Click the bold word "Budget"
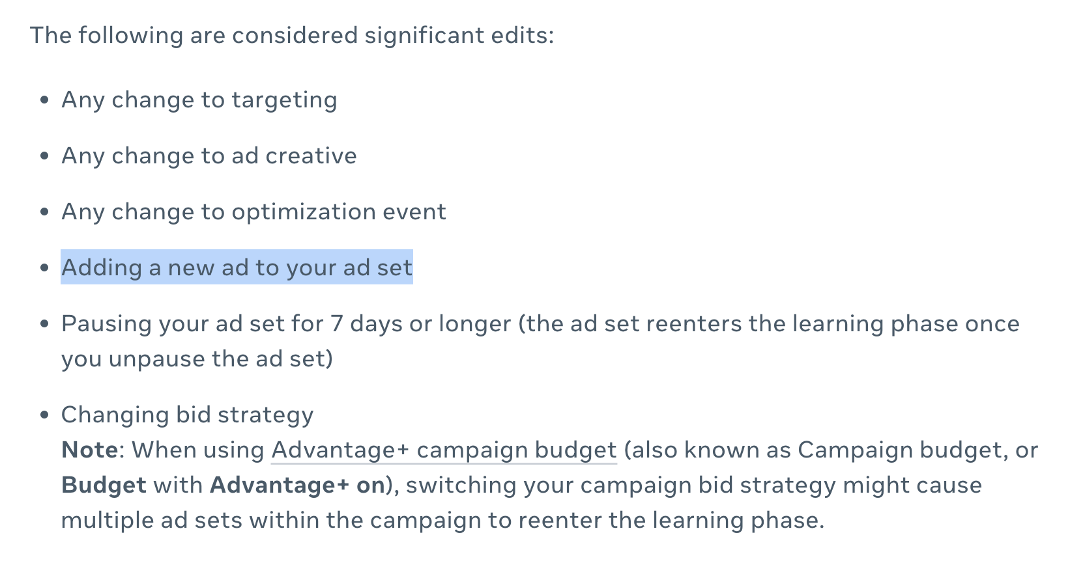 [104, 486]
